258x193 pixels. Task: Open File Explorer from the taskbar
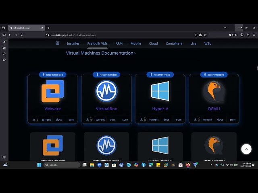tap(92, 165)
